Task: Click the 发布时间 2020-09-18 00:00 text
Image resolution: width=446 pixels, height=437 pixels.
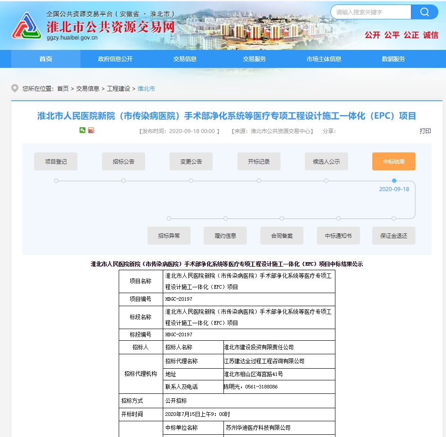Action: click(179, 131)
